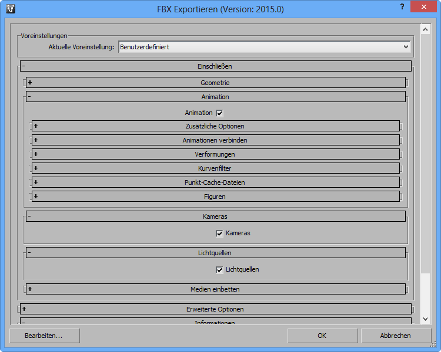Collapse the Lichtquellen rollout header

point(216,253)
